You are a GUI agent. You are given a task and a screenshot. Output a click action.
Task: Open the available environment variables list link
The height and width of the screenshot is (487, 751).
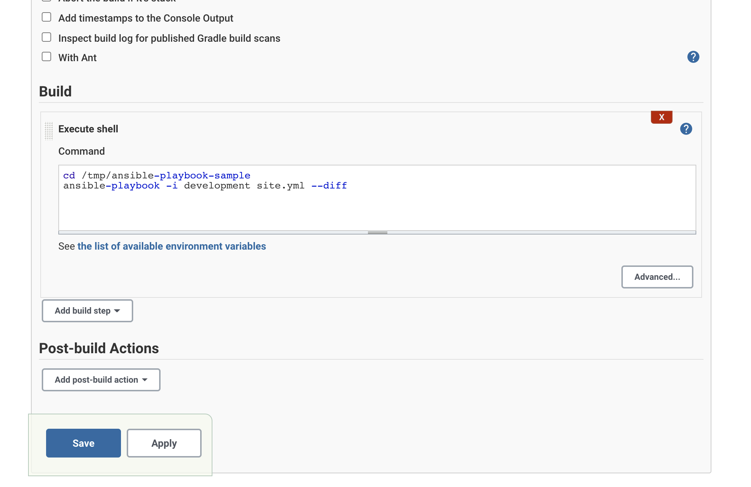pos(171,246)
